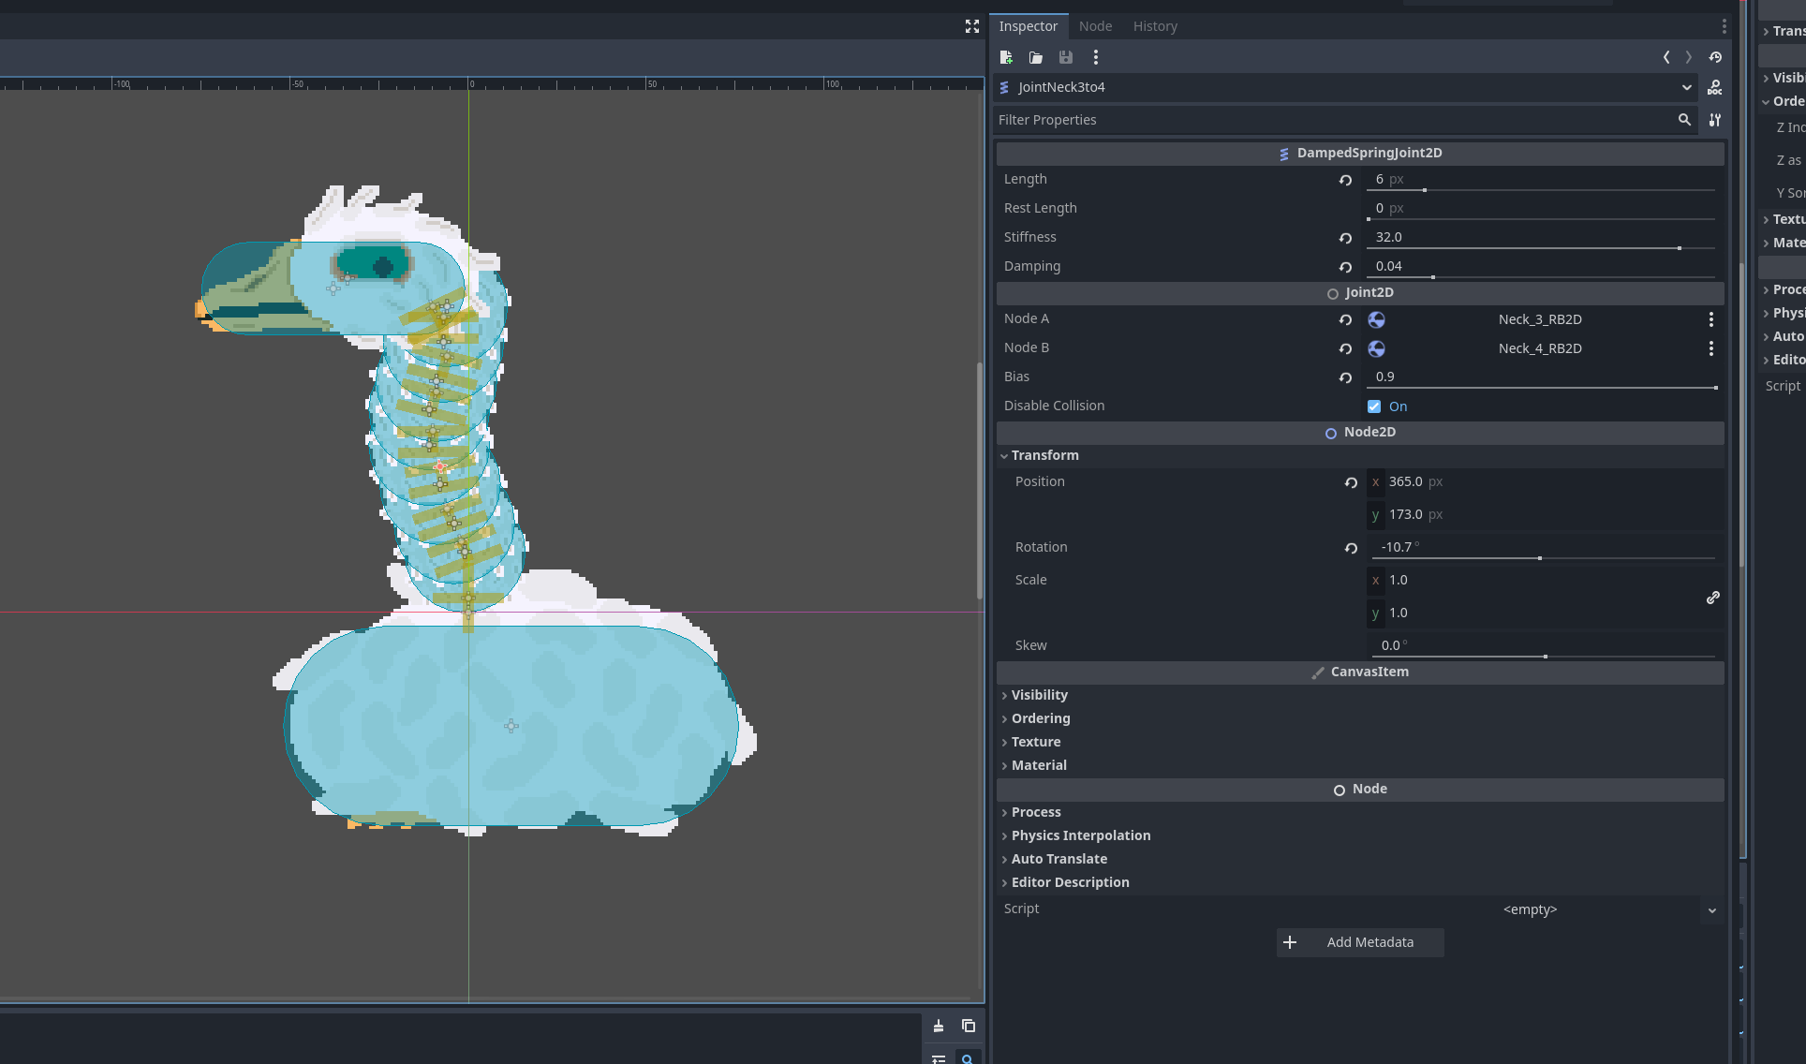Toggle the scale ratio lock chain icon

pyautogui.click(x=1713, y=598)
